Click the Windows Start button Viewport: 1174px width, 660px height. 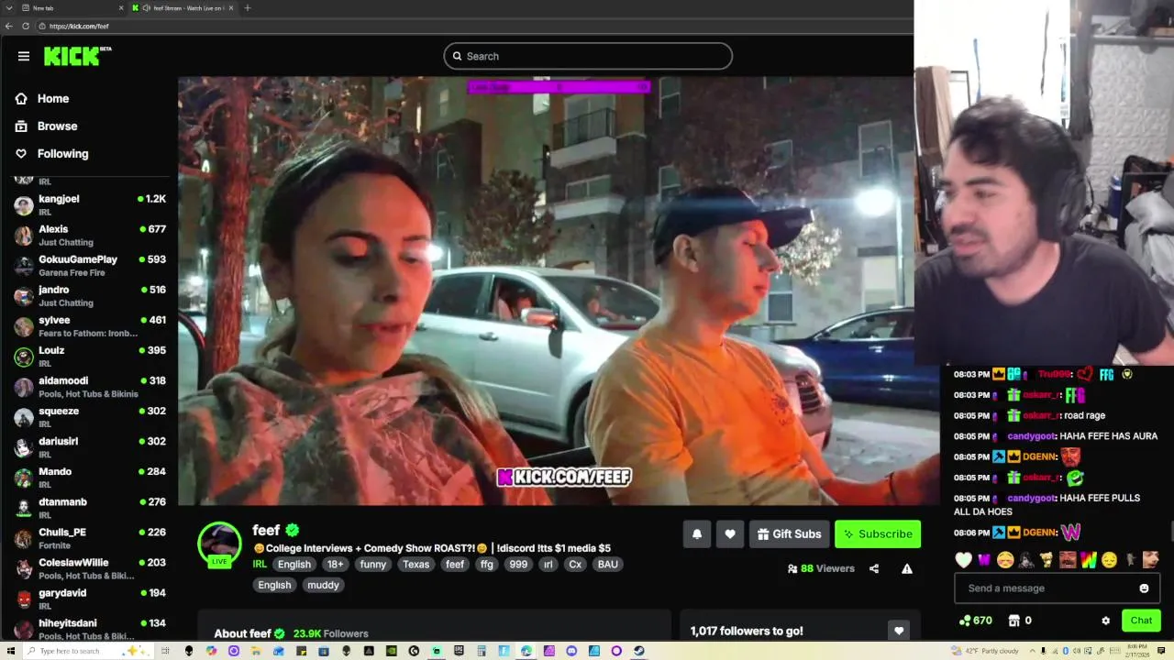[9, 651]
